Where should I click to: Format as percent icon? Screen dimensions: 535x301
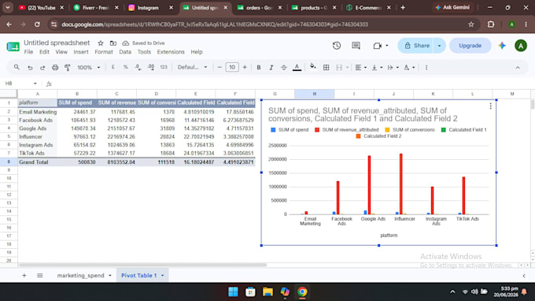[126, 67]
